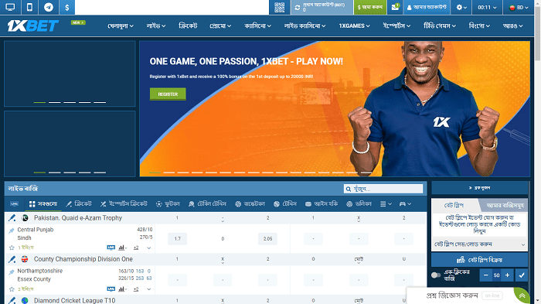541x304 pixels.
Task: Expand more markets chevron for Northamptonshire match
Action: click(148, 289)
